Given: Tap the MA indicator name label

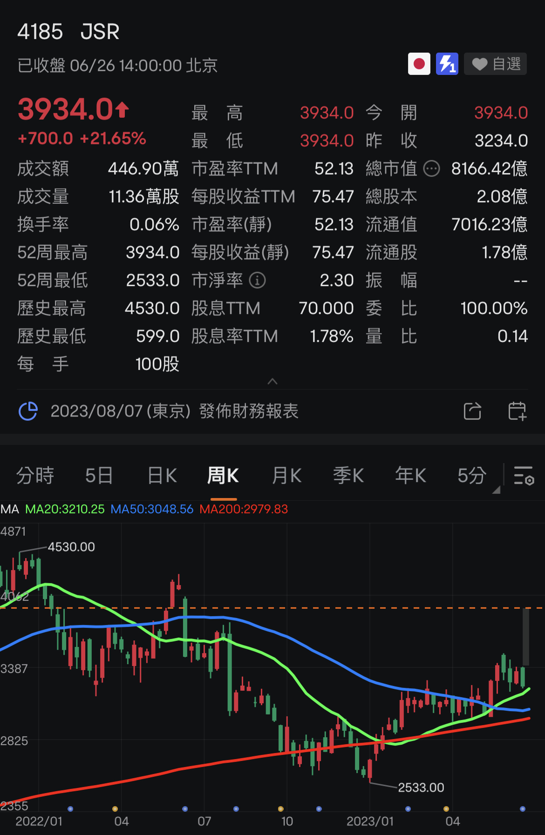Looking at the screenshot, I should click(x=10, y=509).
